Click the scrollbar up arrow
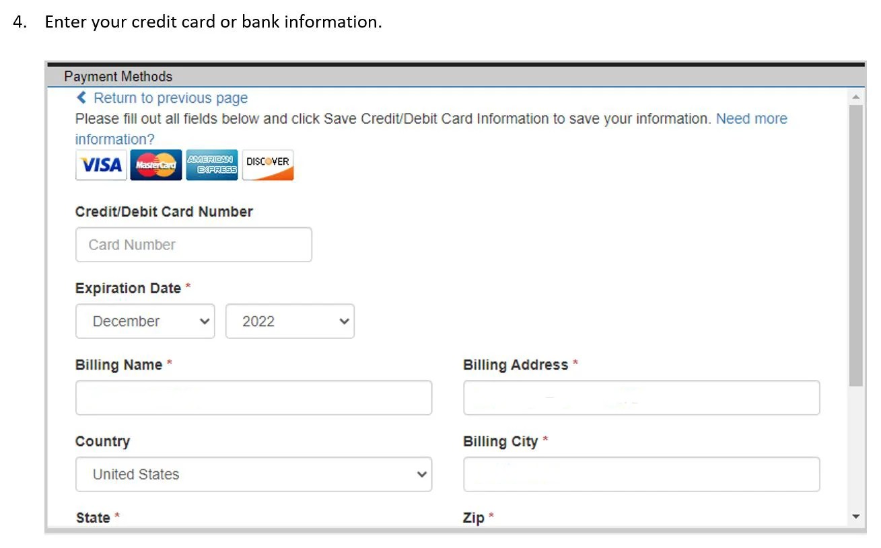The image size is (881, 548). pyautogui.click(x=855, y=96)
